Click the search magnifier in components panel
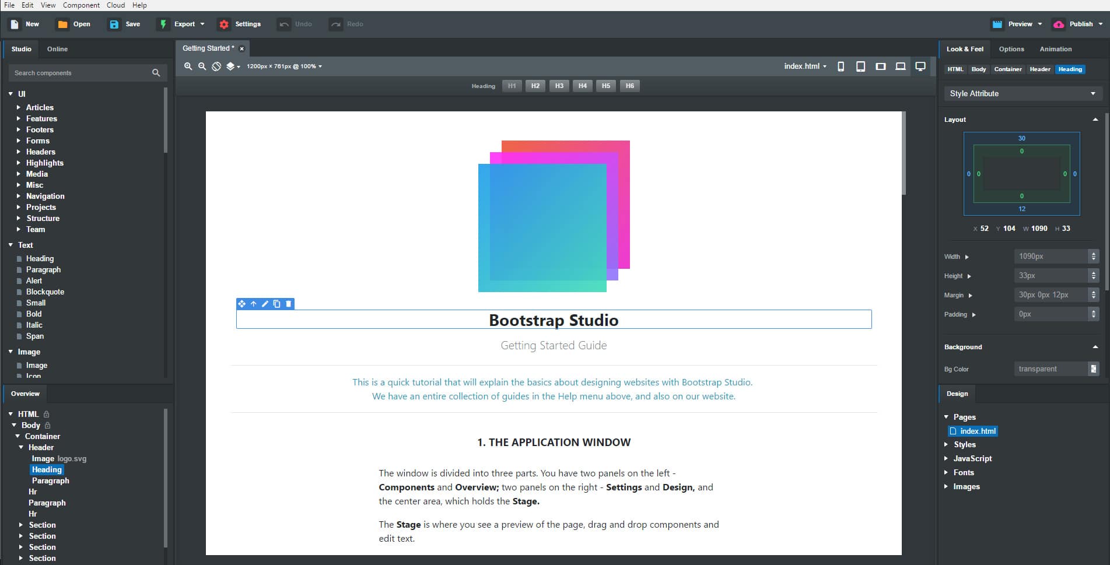The width and height of the screenshot is (1110, 565). coord(156,73)
